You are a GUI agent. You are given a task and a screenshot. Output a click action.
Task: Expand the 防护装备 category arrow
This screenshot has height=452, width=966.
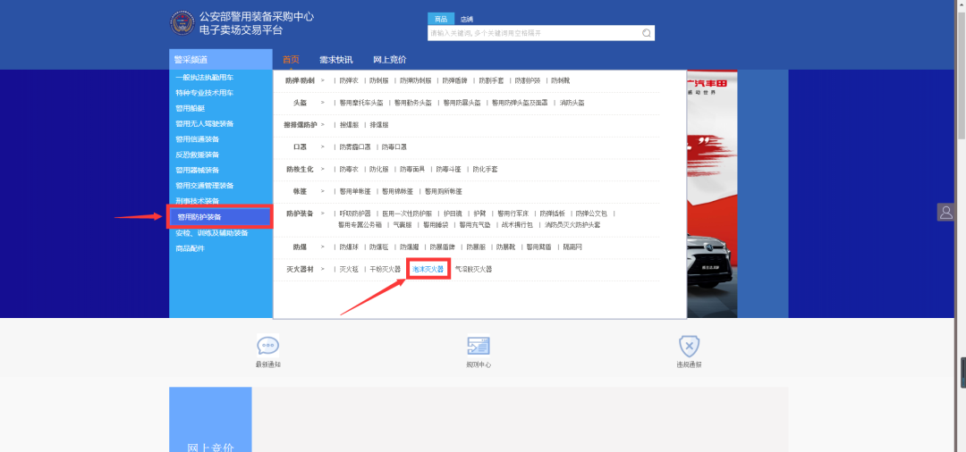[x=323, y=213]
